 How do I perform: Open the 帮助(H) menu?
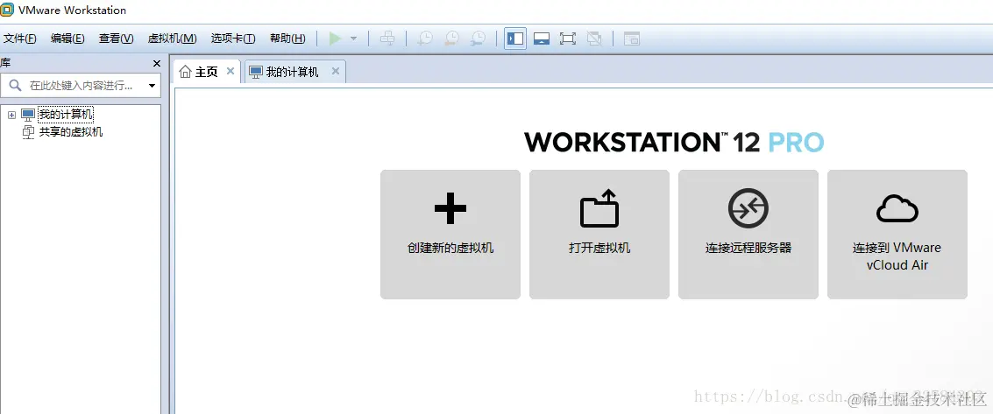(287, 39)
